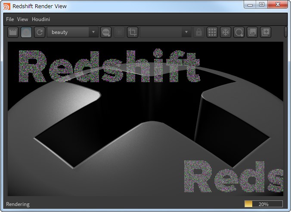Click the Houdini logo in title bar
This screenshot has width=291, height=212.
(x=7, y=6)
